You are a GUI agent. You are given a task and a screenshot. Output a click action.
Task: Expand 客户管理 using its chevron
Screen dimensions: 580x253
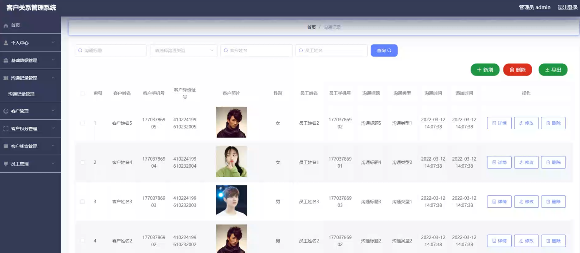point(53,111)
